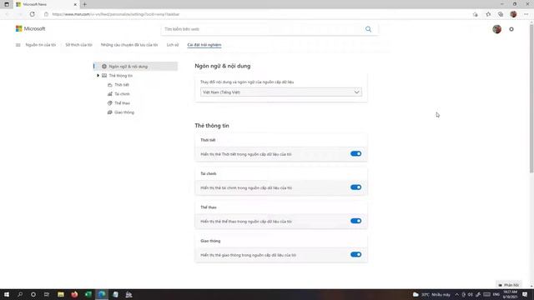534x300 pixels.
Task: Open the notification action center
Action: (525, 294)
